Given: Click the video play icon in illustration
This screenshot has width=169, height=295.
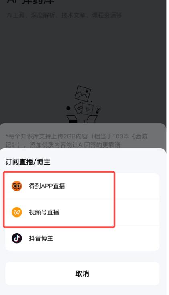Looking at the screenshot, I should pos(88,109).
